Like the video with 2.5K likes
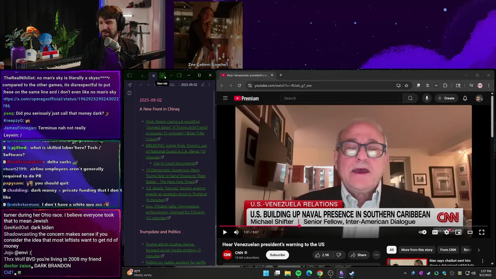Screen dimensions: 496x279 [x=322, y=255]
